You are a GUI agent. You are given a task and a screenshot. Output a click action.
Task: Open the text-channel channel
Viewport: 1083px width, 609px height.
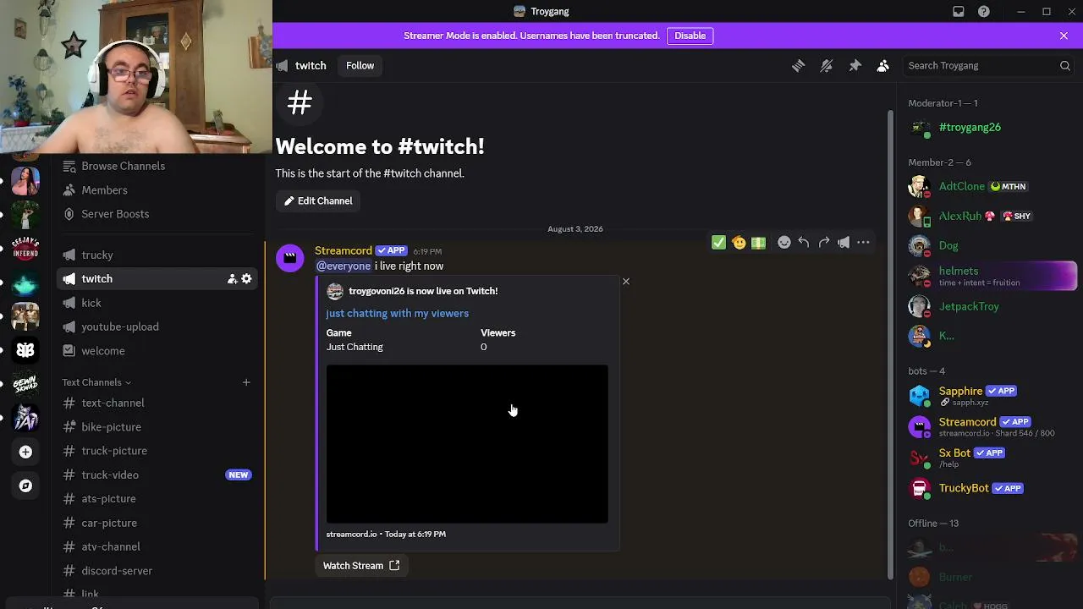pyautogui.click(x=159, y=403)
